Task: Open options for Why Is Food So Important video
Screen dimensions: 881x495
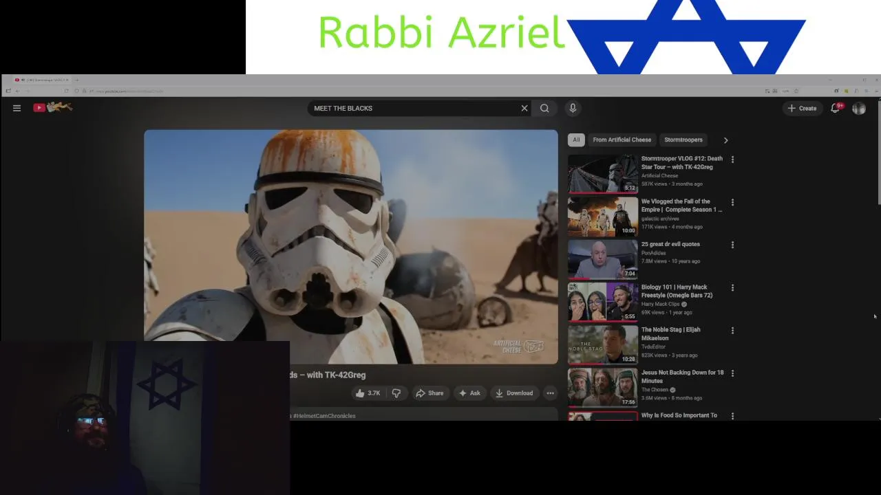Action: tap(732, 416)
